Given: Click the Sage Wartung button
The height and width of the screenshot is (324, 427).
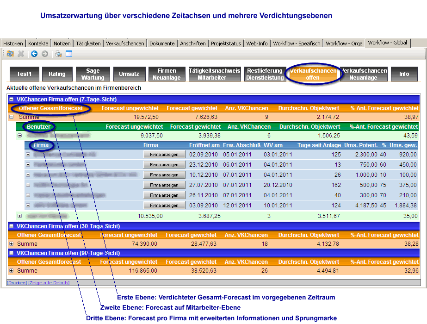Looking at the screenshot, I should [93, 74].
